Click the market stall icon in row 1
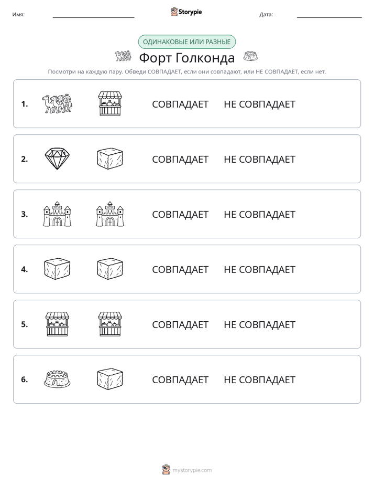The height and width of the screenshot is (485, 374). pyautogui.click(x=110, y=103)
